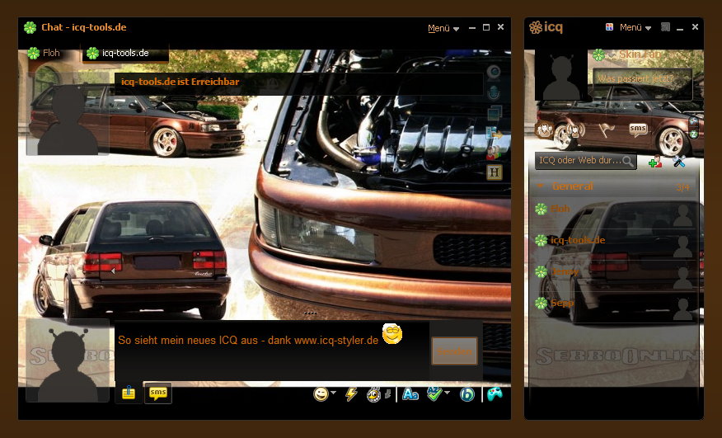Click the Senden button

[x=454, y=351]
